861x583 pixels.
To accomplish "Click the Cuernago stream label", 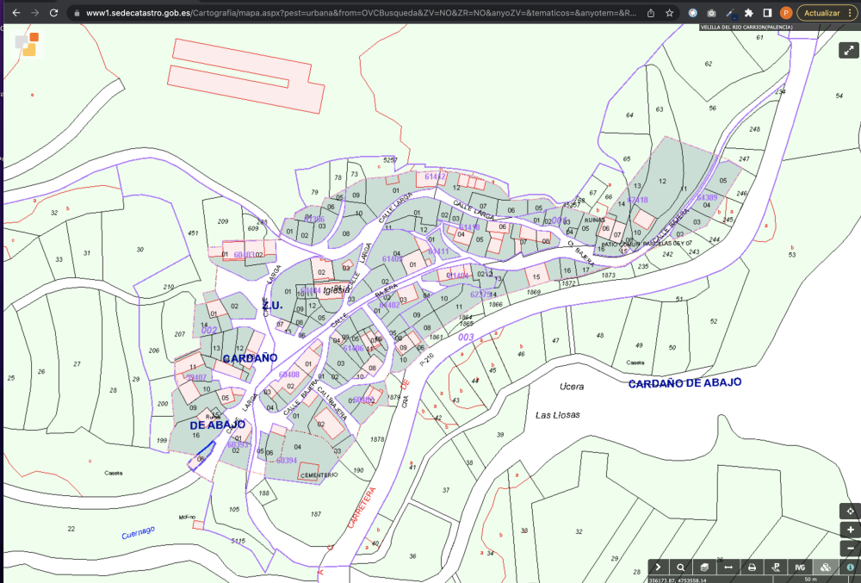I will [x=138, y=532].
